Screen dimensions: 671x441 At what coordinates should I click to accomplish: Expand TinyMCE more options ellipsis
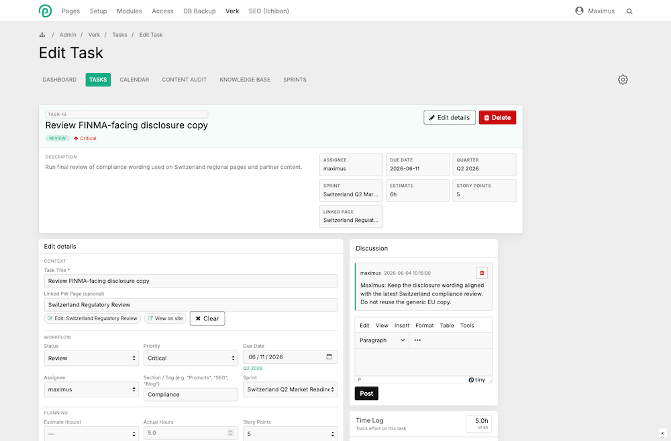[x=417, y=340]
